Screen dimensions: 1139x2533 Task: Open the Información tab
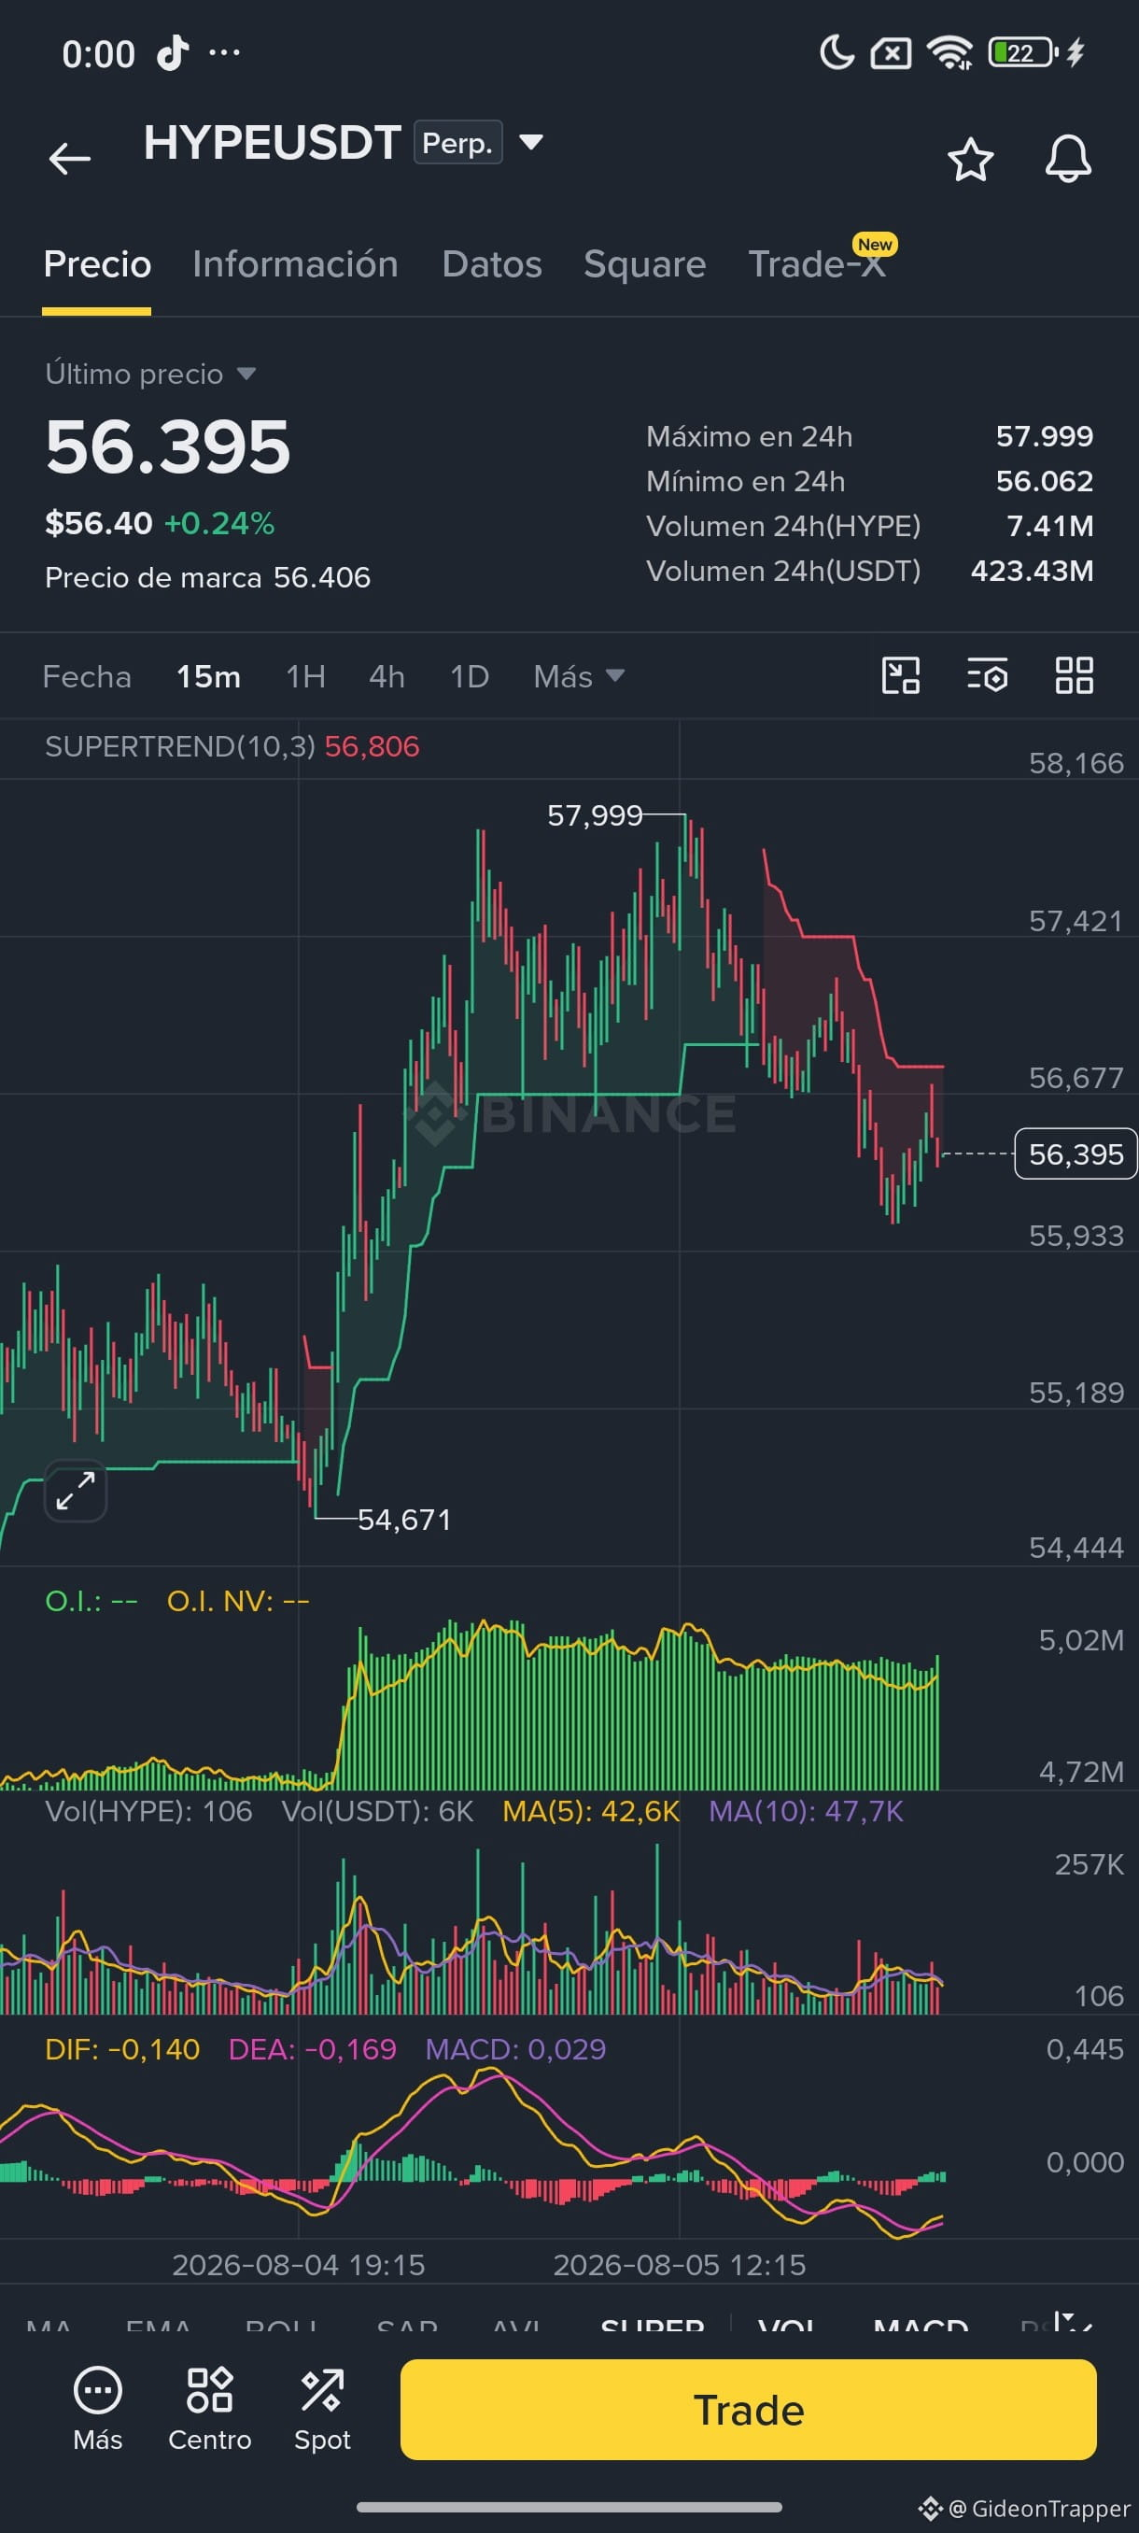click(295, 264)
